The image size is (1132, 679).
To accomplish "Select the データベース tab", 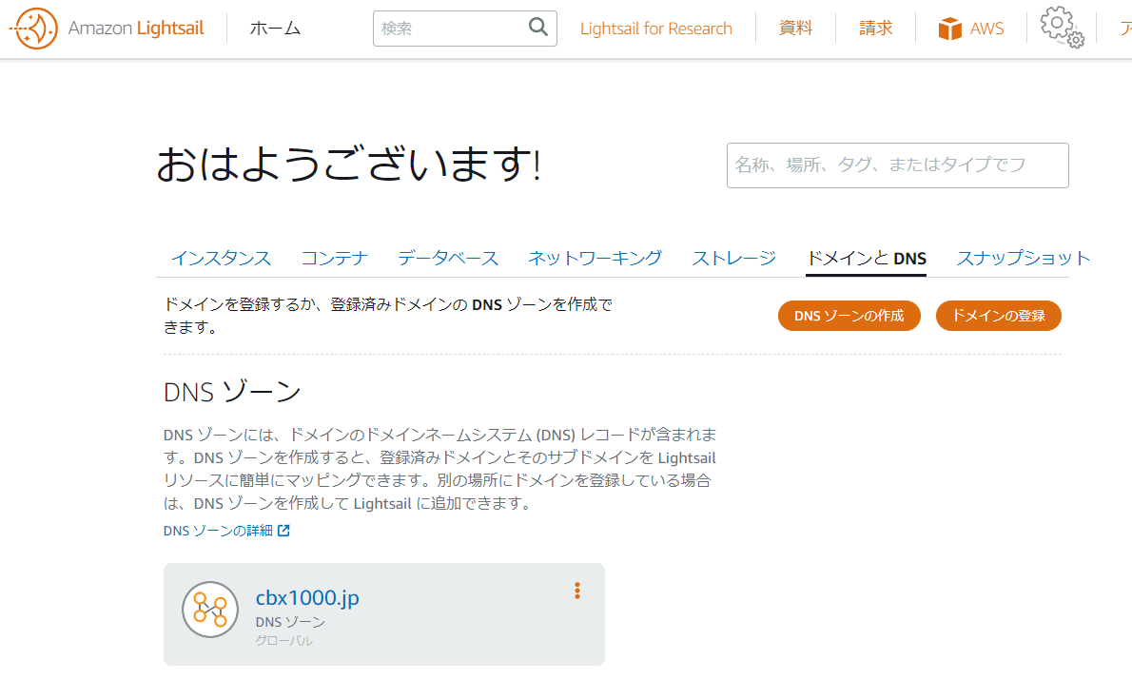I will point(448,258).
